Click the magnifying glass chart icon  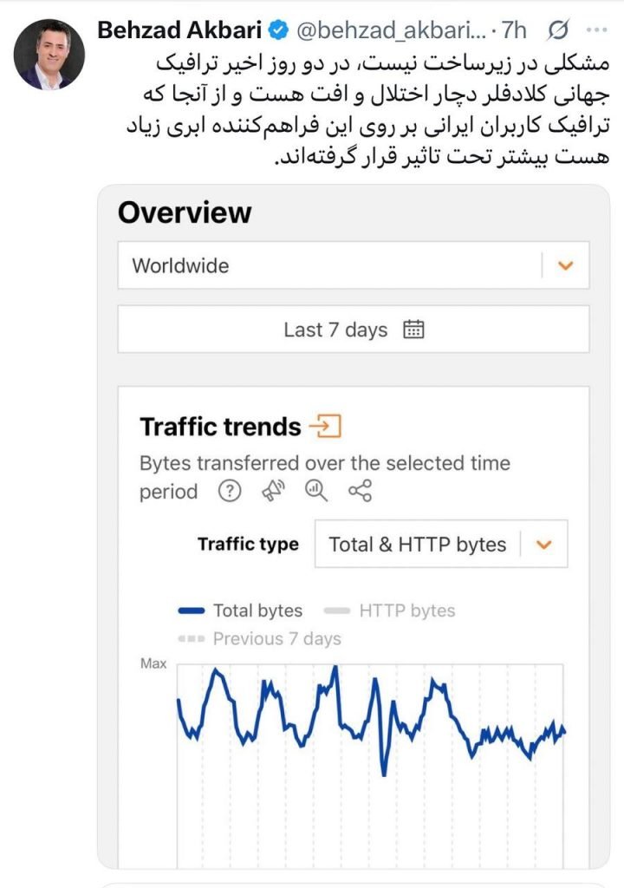point(315,492)
